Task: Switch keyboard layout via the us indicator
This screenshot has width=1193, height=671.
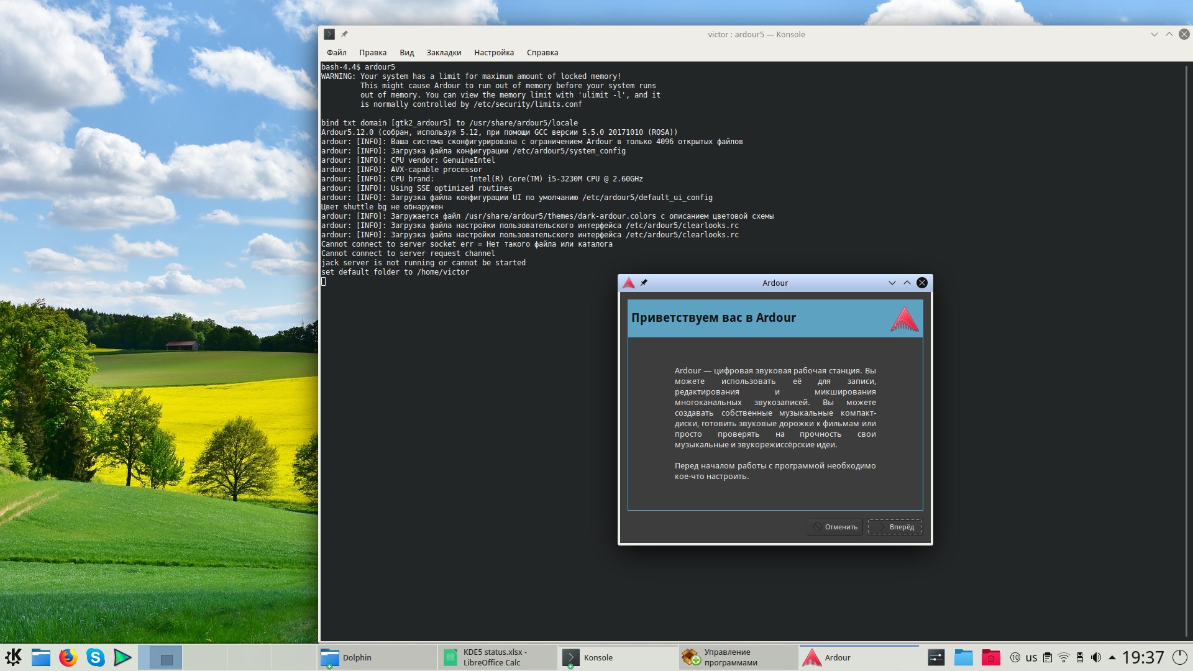Action: [1031, 657]
